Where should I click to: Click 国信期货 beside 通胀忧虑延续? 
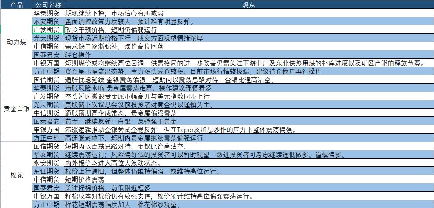click(x=48, y=80)
